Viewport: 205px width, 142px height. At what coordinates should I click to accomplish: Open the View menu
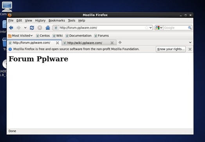click(29, 20)
